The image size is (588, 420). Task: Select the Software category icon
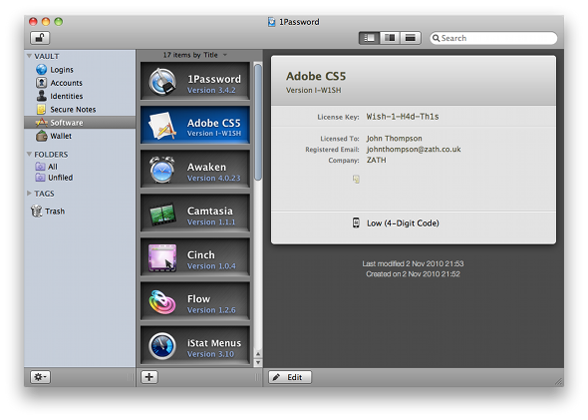pyautogui.click(x=41, y=123)
